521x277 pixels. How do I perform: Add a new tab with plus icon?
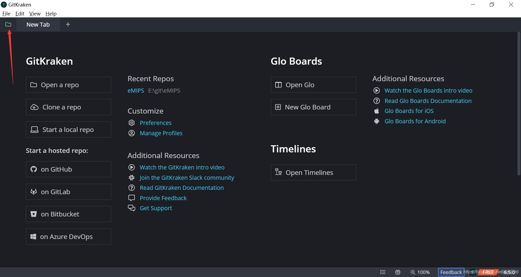68,24
